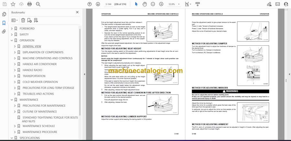The width and height of the screenshot is (291, 141).
Task: Open the page thumbnails panel
Action: (x=4, y=14)
